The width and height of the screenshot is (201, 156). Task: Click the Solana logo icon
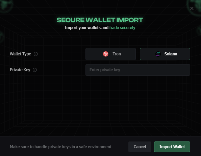coord(158,54)
